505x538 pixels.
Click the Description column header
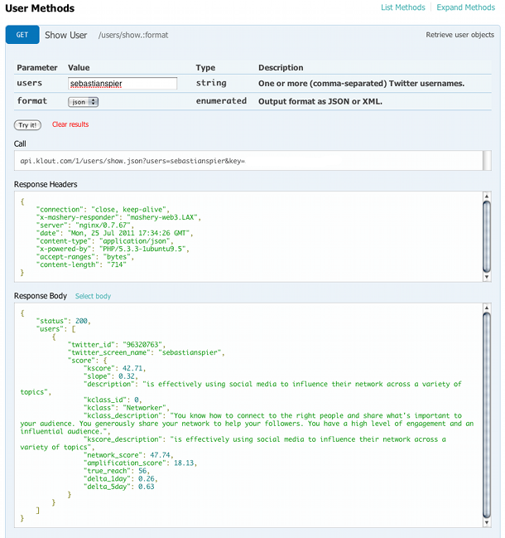[x=281, y=68]
